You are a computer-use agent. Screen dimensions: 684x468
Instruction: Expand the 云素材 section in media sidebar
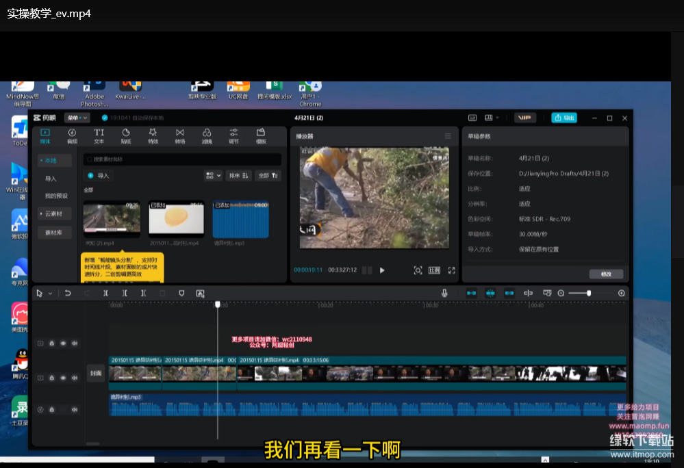54,213
